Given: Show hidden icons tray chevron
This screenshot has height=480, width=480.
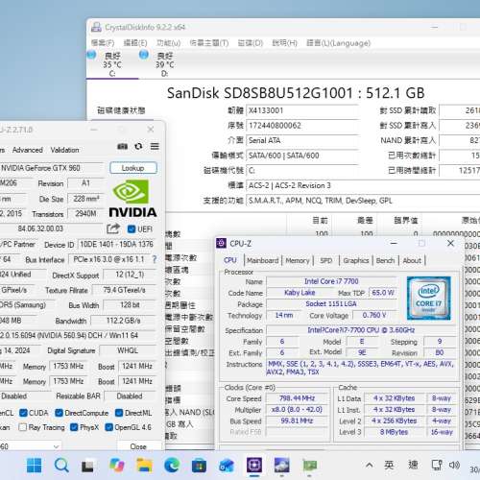Looking at the screenshot, I should 369,465.
